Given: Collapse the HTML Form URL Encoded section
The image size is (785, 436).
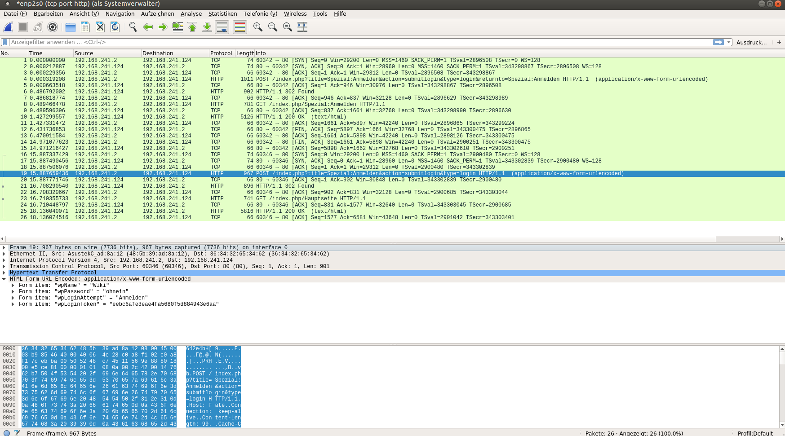Looking at the screenshot, I should pyautogui.click(x=4, y=279).
